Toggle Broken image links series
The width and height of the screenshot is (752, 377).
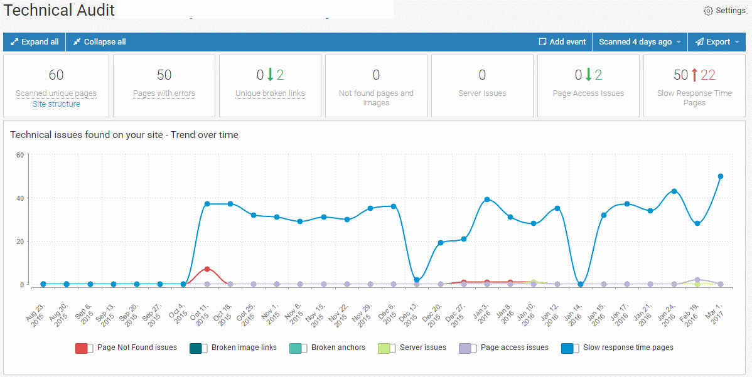(x=198, y=348)
